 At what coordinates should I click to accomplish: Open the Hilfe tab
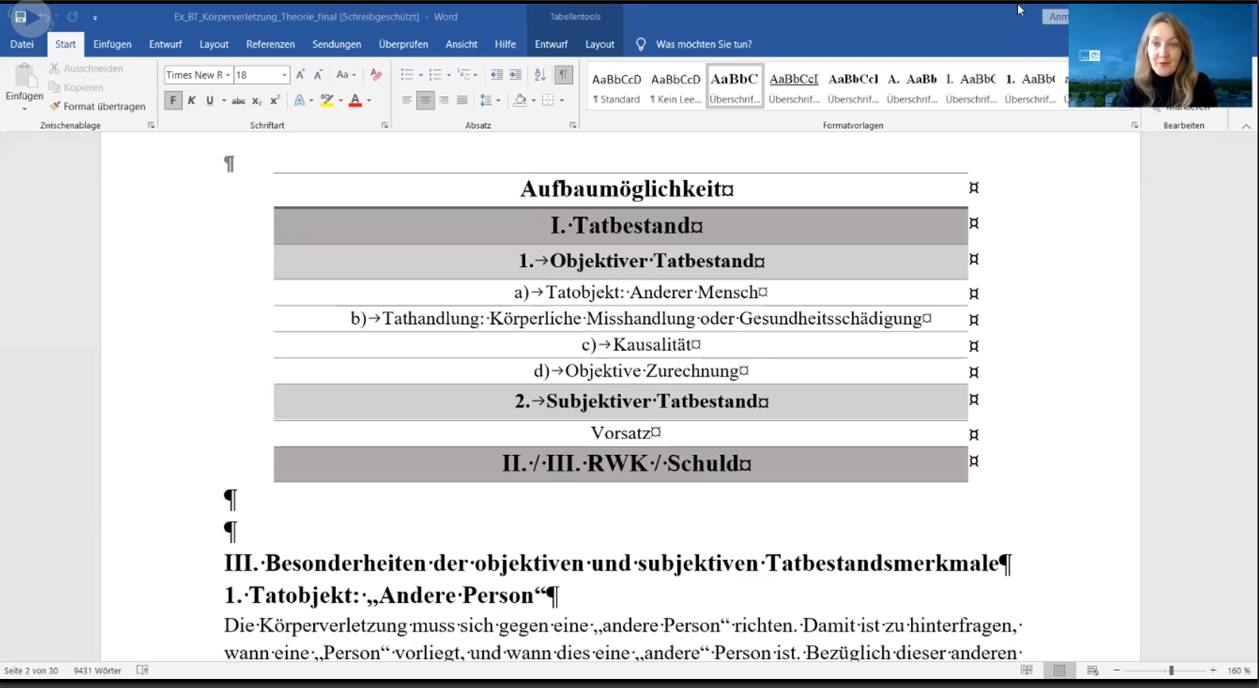[x=505, y=45]
